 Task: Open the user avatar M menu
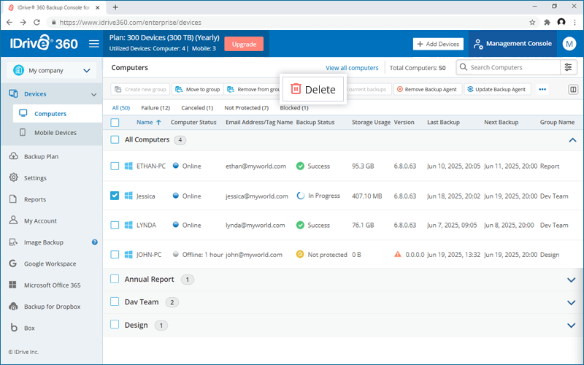click(569, 44)
